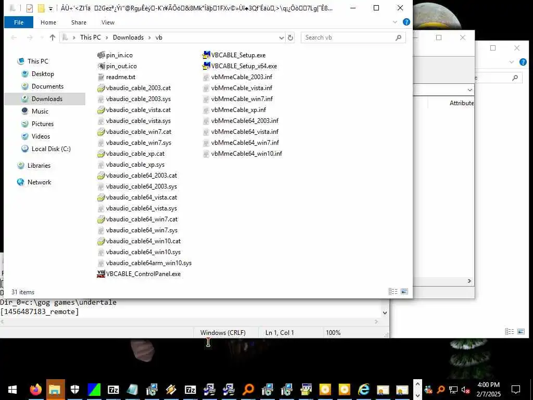Open the Share ribbon tab
The width and height of the screenshot is (533, 400).
(79, 22)
